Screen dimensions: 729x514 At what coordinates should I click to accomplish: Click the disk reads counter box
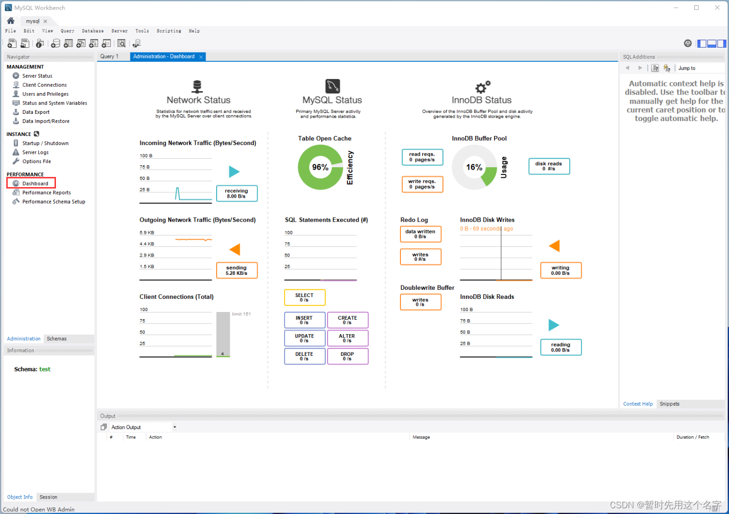549,166
